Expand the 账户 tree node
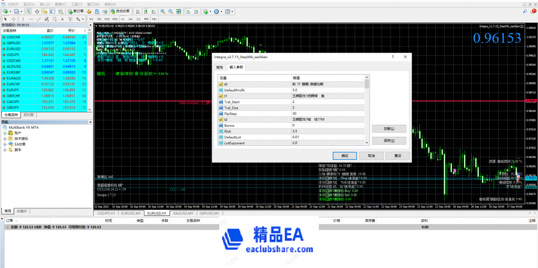Image resolution: width=538 pixels, height=268 pixels. point(5,133)
